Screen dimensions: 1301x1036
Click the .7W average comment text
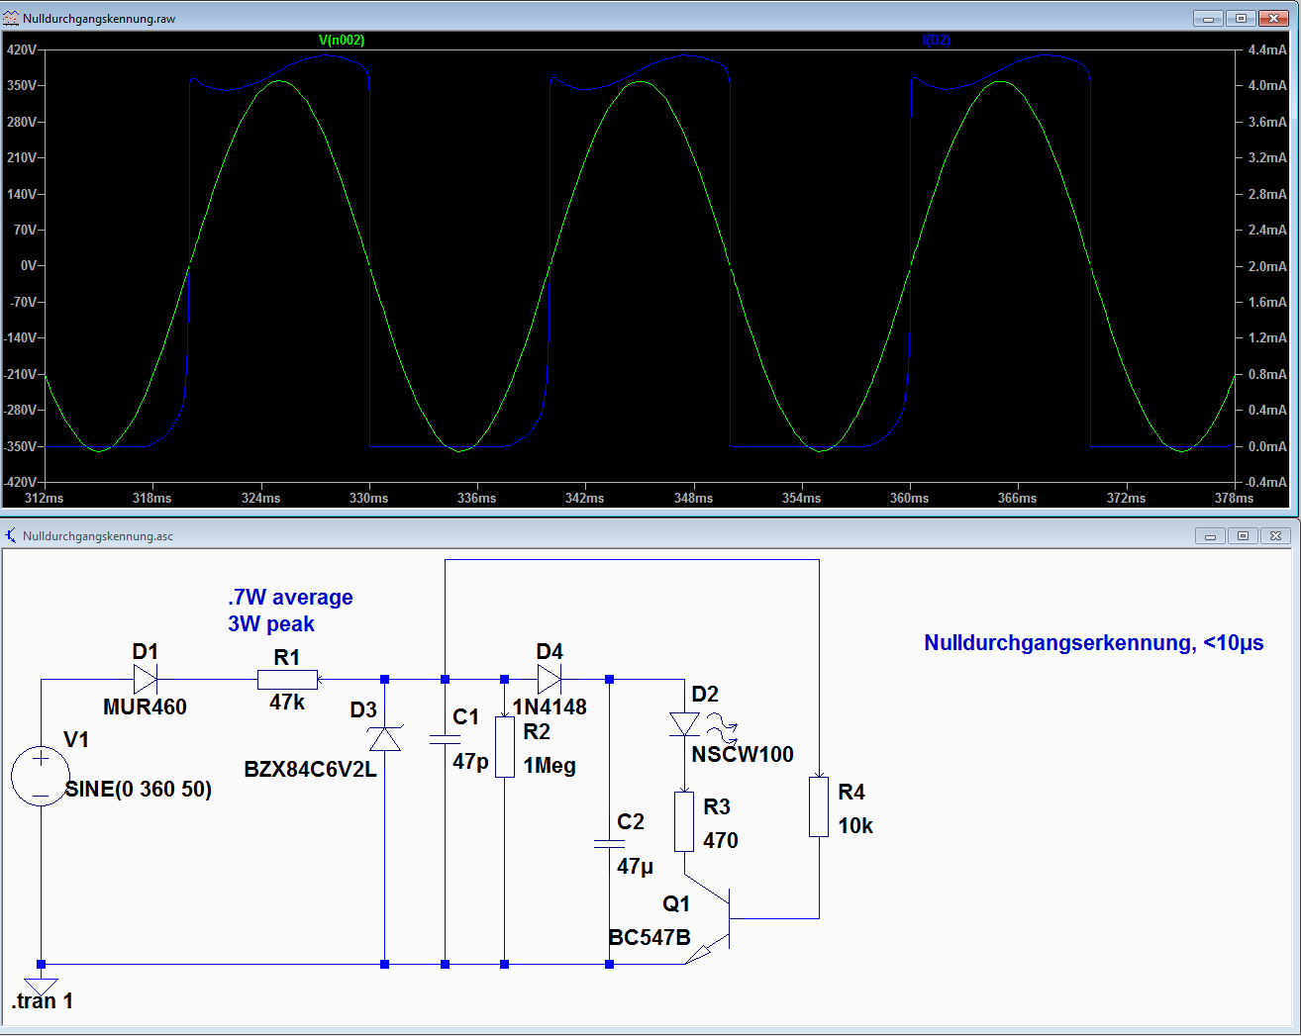(x=290, y=598)
